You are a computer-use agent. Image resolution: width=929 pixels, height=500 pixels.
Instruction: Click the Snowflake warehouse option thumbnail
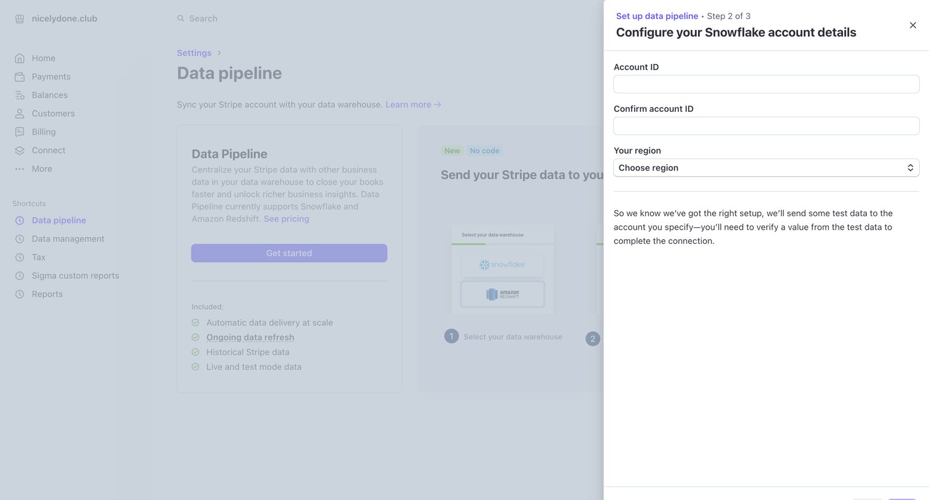click(x=503, y=265)
